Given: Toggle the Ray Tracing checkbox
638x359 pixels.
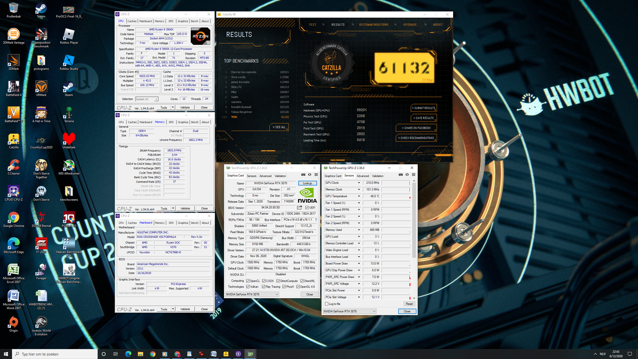Looking at the screenshot, I should point(263,287).
